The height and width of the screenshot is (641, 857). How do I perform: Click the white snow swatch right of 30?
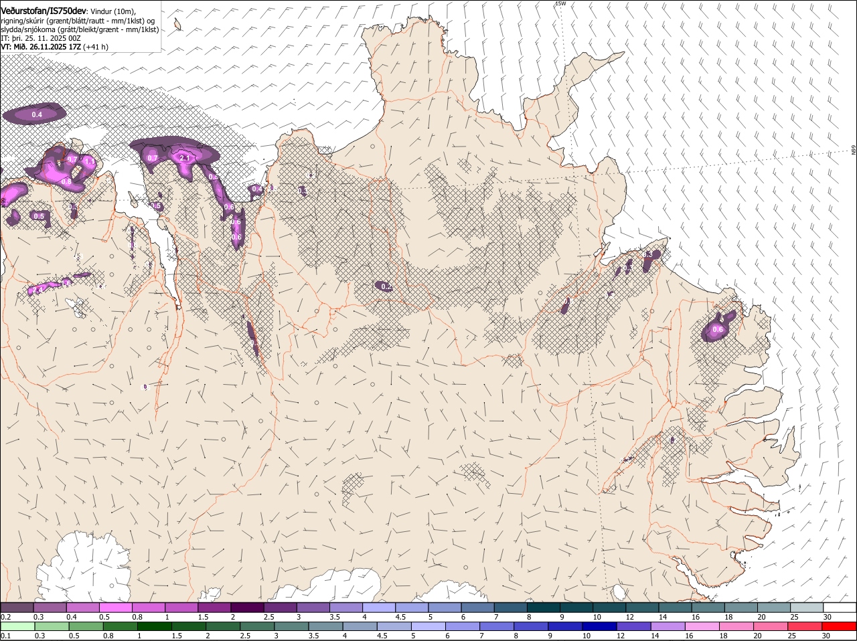pyautogui.click(x=840, y=608)
